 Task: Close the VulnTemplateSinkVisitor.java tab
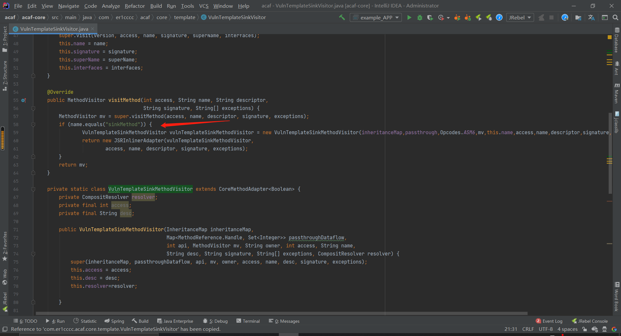pyautogui.click(x=93, y=29)
